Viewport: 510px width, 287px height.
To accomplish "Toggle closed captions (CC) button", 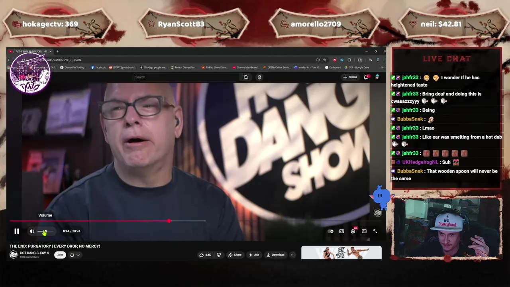I will point(341,231).
